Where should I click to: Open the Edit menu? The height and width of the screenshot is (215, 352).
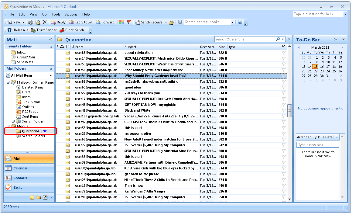click(22, 14)
